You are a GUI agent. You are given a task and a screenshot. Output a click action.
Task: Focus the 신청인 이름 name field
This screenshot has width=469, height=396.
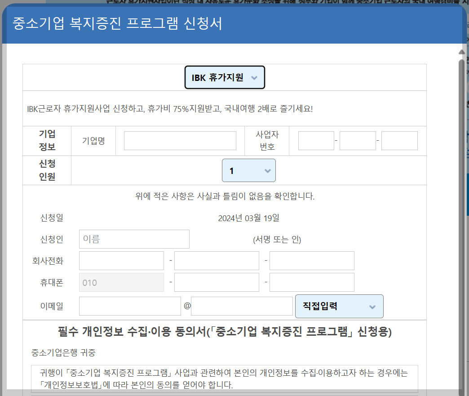[x=134, y=239]
